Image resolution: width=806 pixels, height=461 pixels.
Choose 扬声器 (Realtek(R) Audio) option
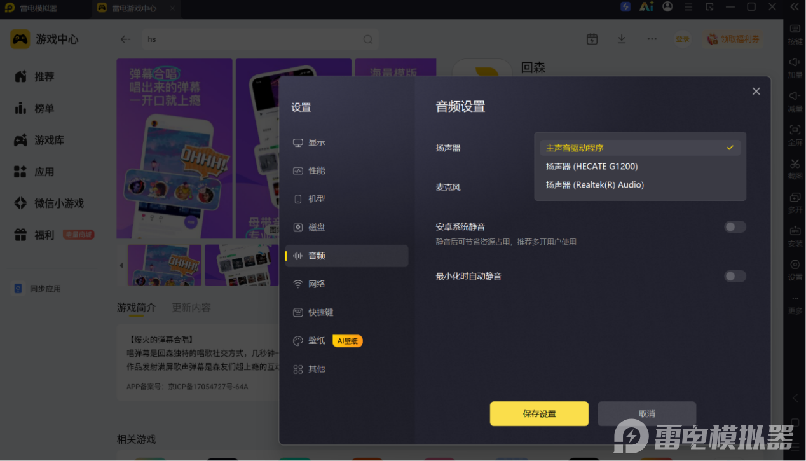pos(640,184)
